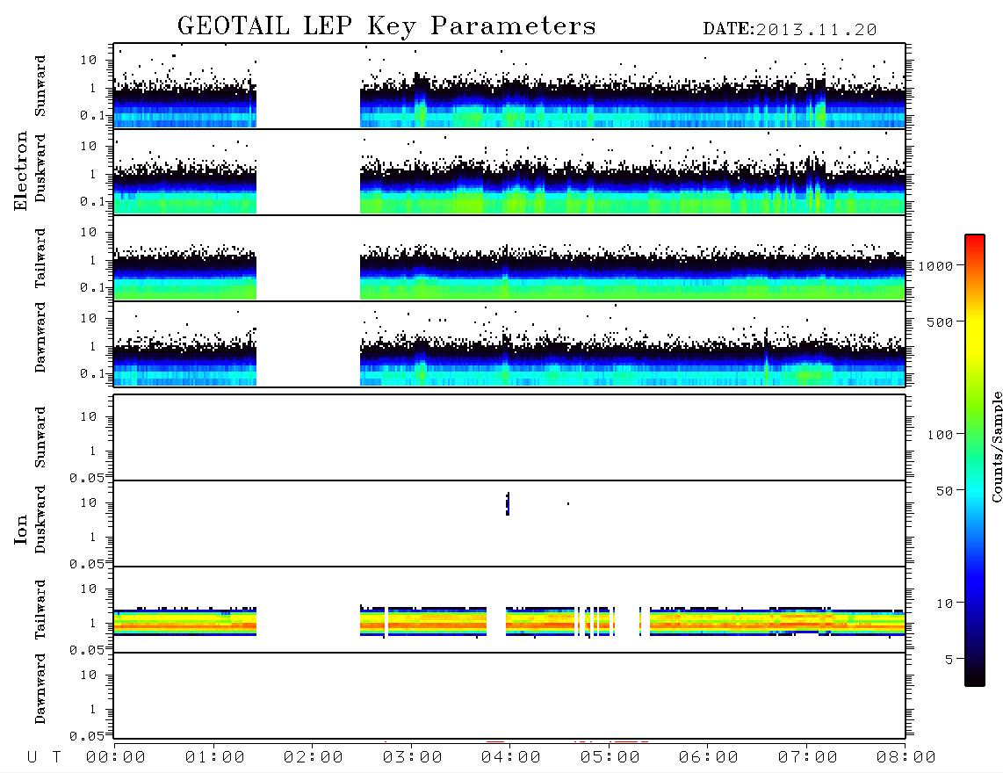The height and width of the screenshot is (773, 1003).
Task: Click the "Counts/Sample" color bar title
Action: coord(996,446)
